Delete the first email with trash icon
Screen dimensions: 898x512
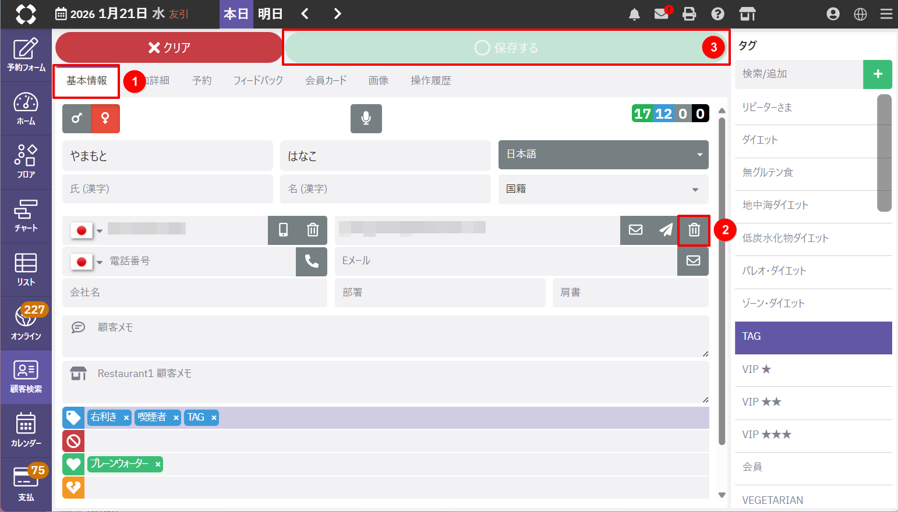click(x=694, y=230)
